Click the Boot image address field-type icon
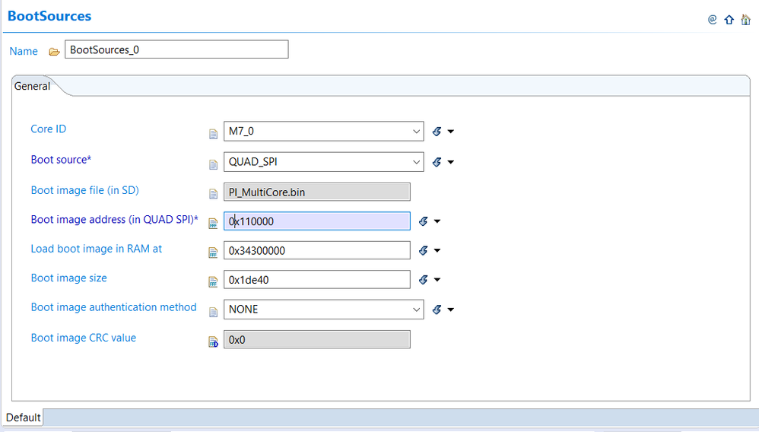Screen dimensions: 759x432 [214, 222]
